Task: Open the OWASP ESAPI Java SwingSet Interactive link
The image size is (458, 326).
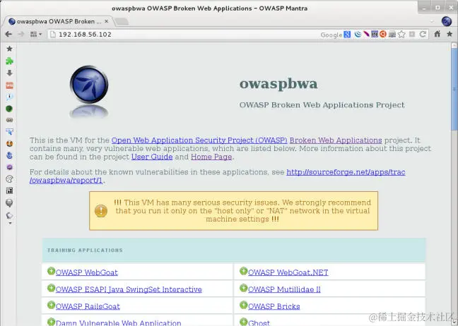Action: click(x=129, y=289)
